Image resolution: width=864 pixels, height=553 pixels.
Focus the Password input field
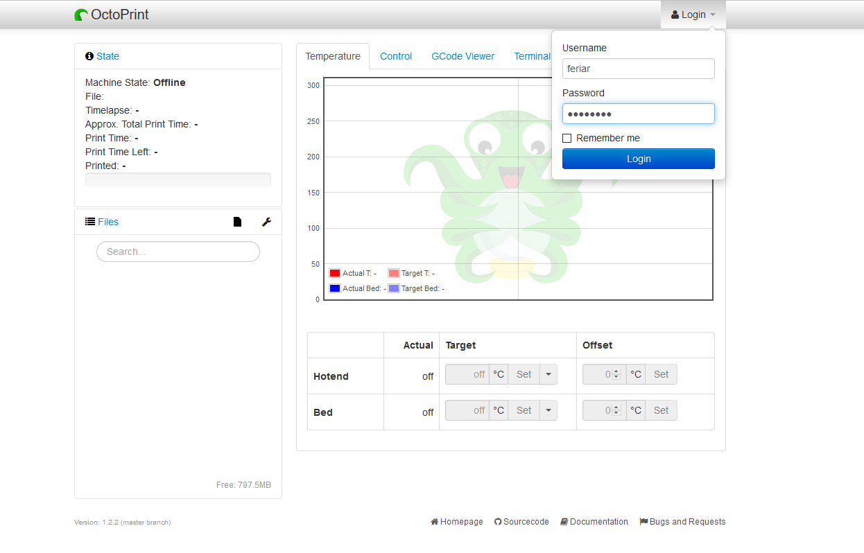tap(639, 114)
